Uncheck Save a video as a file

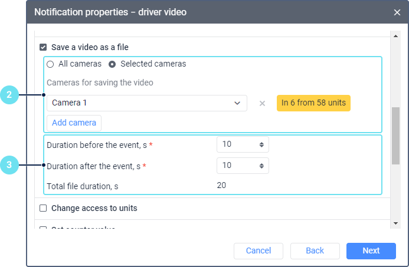[x=43, y=47]
